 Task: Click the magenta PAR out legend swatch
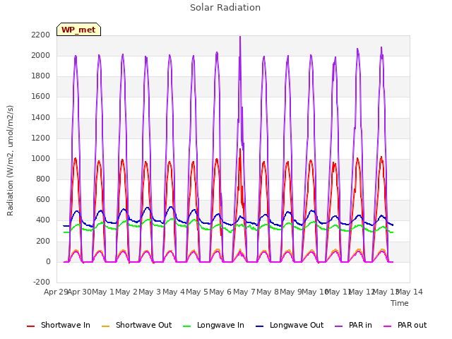(388, 326)
